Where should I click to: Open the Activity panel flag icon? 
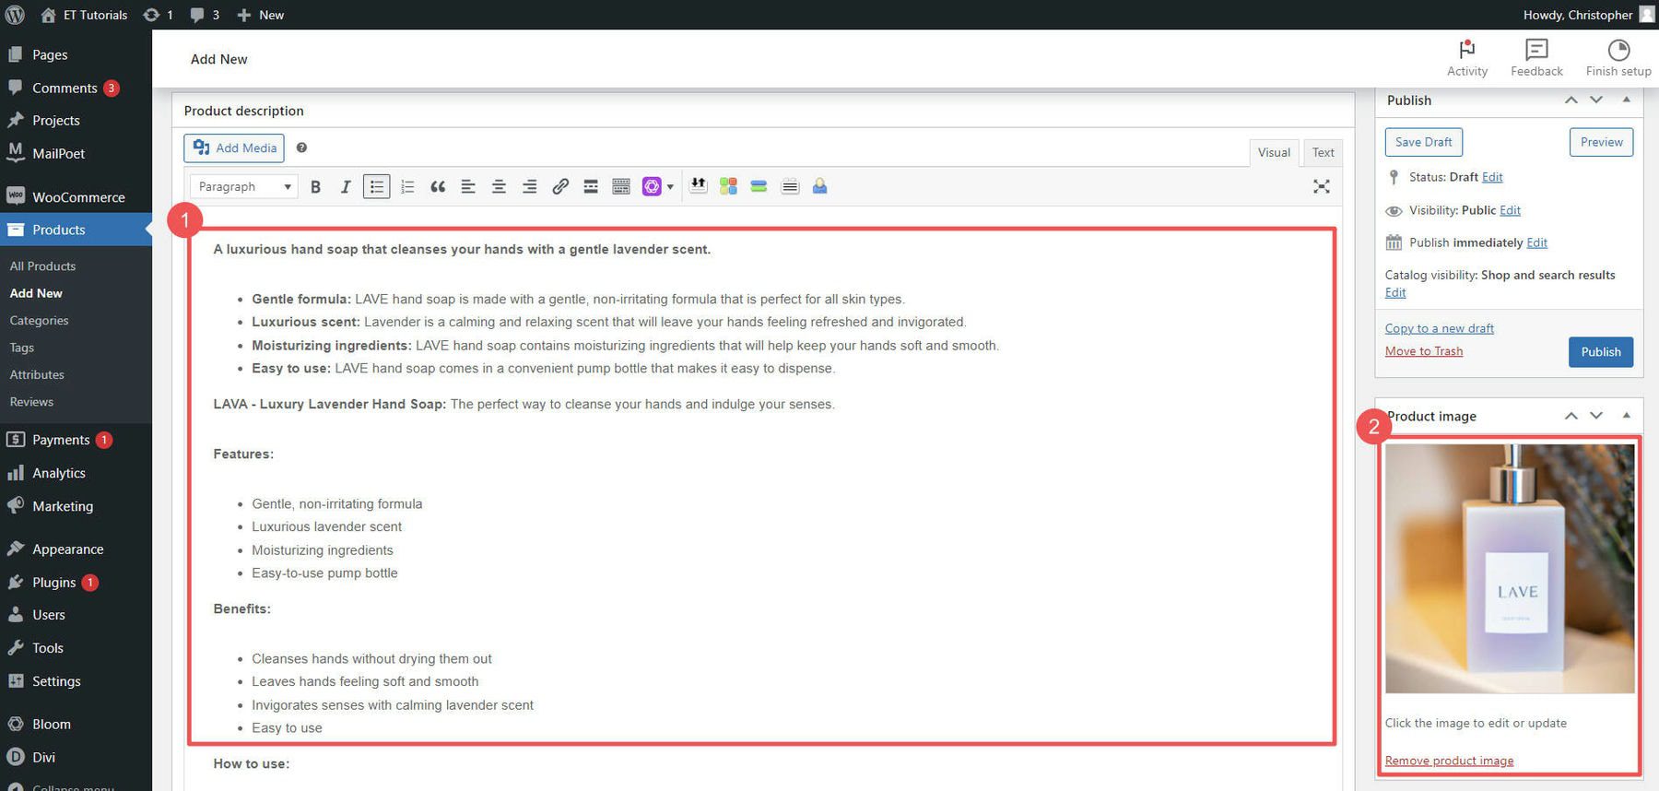click(1466, 50)
